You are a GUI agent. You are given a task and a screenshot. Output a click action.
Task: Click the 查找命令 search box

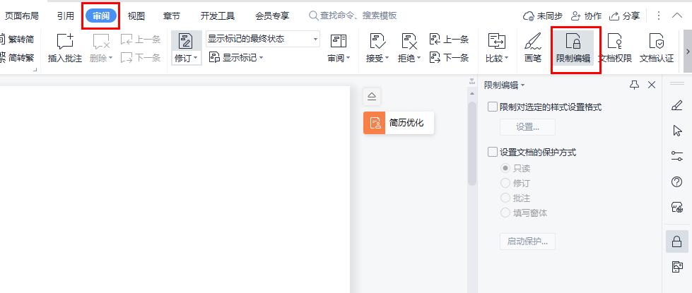[x=353, y=16]
